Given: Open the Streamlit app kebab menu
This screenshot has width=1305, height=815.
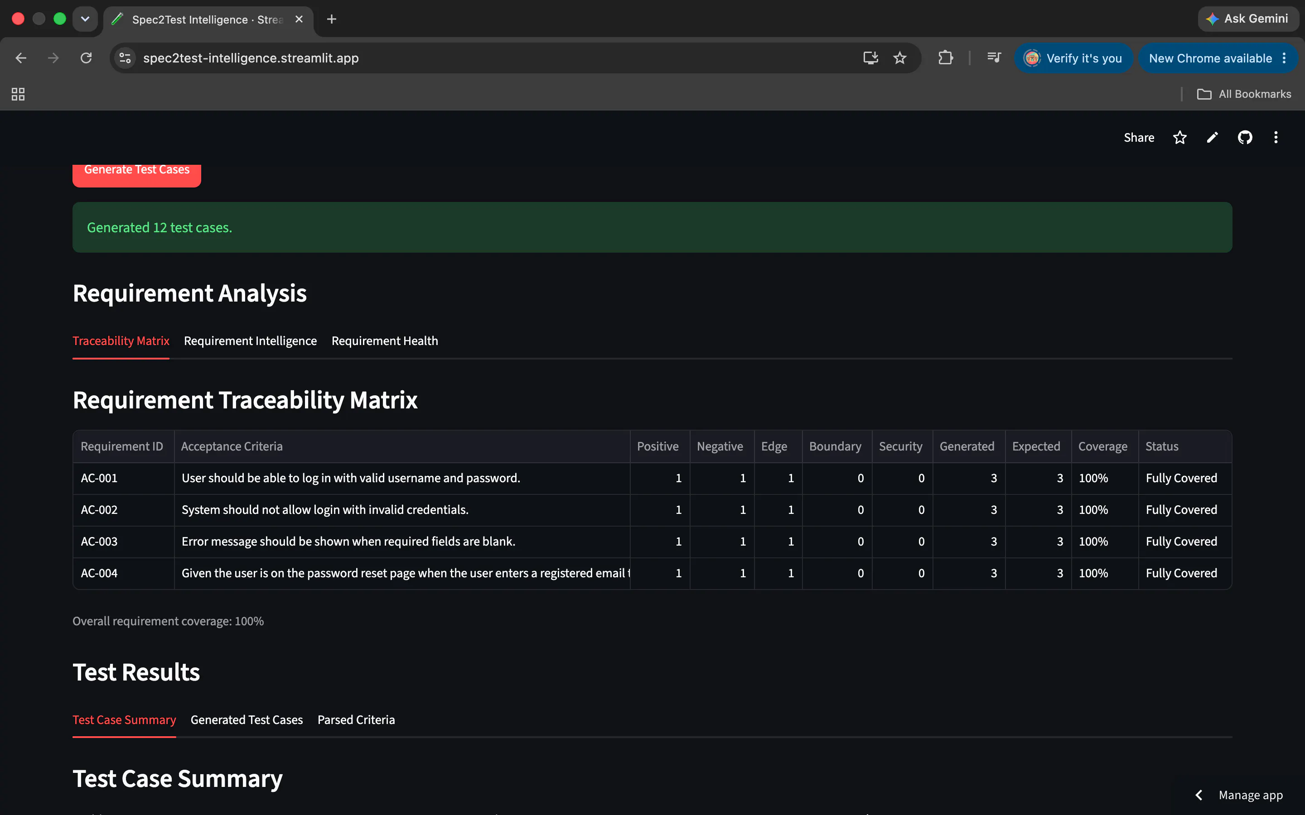Looking at the screenshot, I should pos(1276,138).
